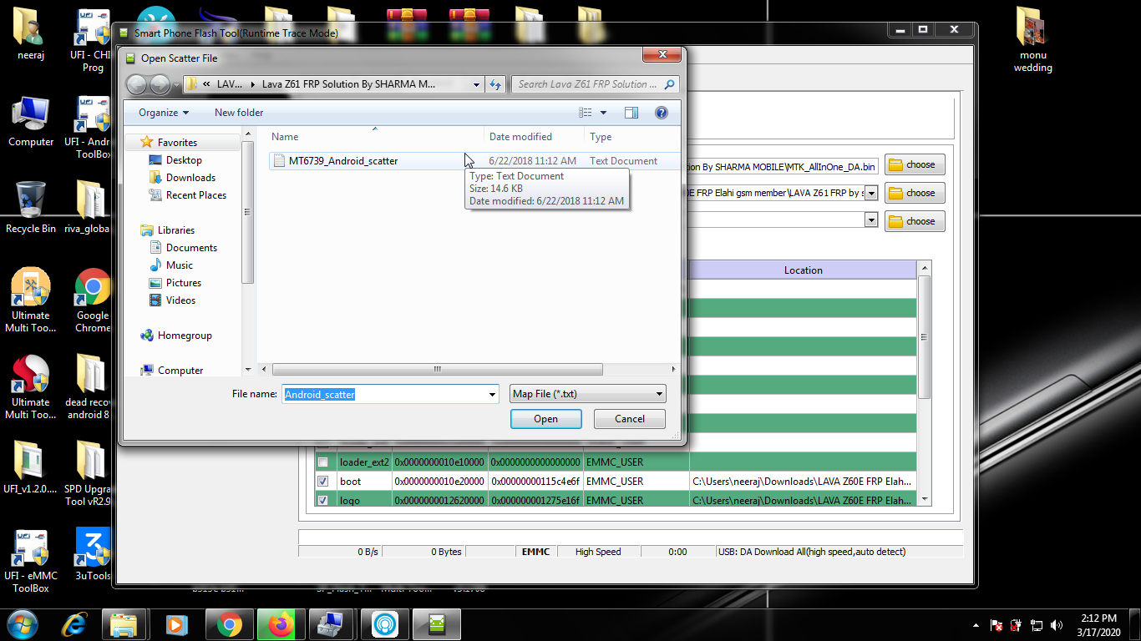Click the search magnifier in Open Scatter File

point(670,84)
